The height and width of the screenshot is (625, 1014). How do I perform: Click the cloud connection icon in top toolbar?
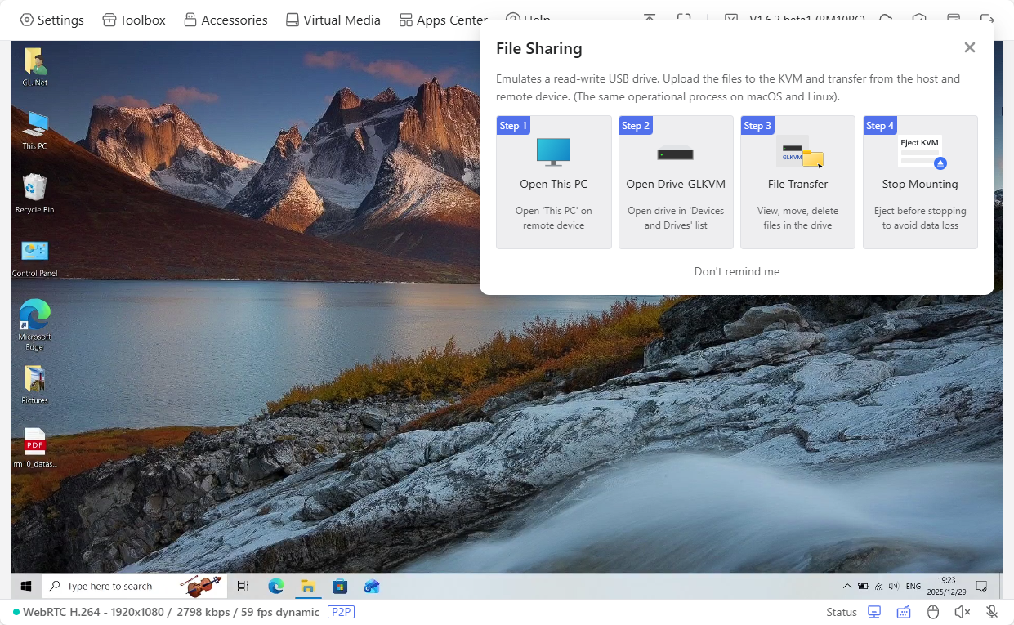click(x=887, y=17)
